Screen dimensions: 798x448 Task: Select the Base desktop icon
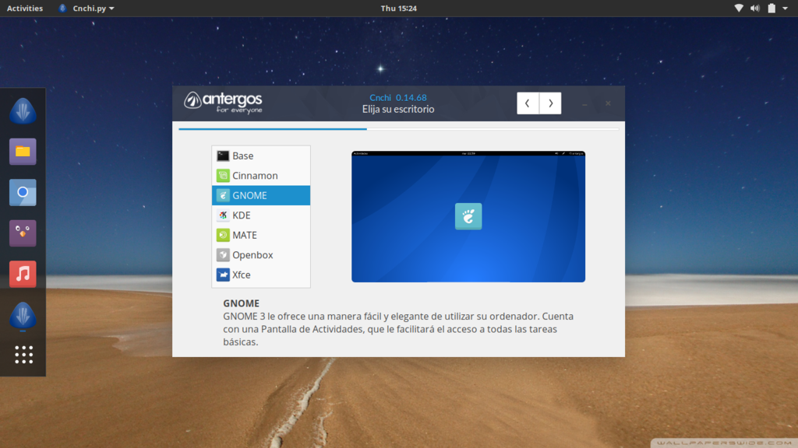pyautogui.click(x=223, y=156)
